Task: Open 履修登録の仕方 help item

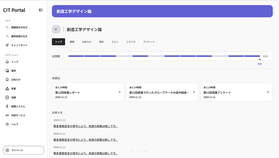Action: (x=19, y=36)
